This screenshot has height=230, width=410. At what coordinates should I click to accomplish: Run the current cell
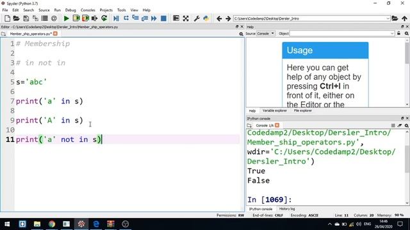[76, 19]
